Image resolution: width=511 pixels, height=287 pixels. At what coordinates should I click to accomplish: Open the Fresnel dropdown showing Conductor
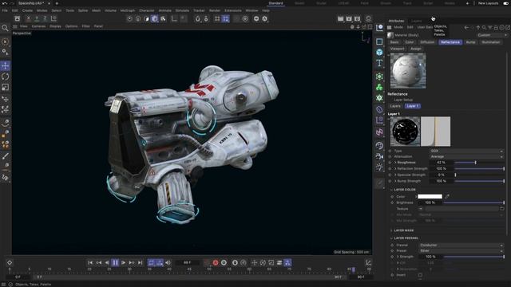pyautogui.click(x=461, y=245)
